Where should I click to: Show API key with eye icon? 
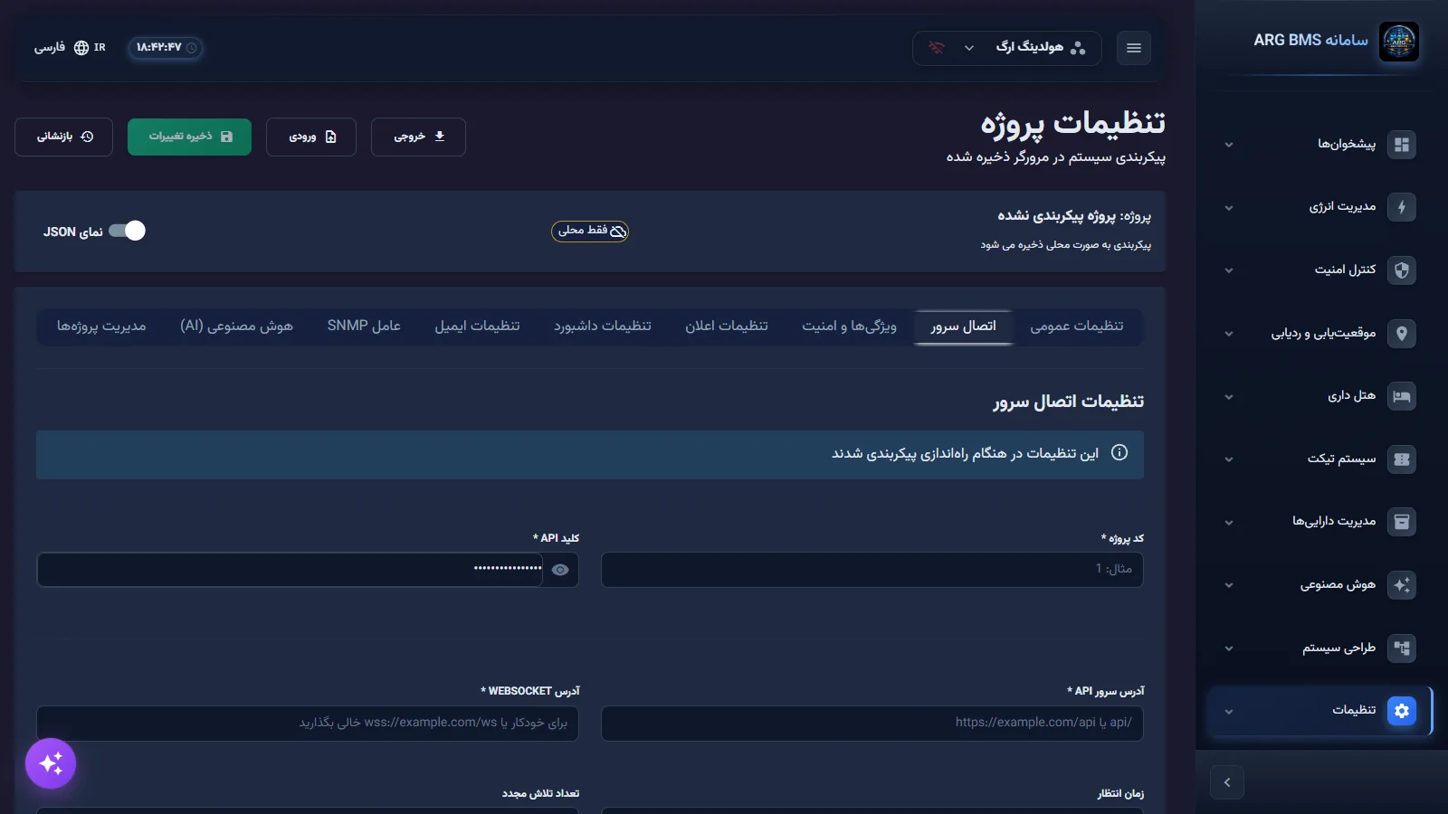coord(560,570)
